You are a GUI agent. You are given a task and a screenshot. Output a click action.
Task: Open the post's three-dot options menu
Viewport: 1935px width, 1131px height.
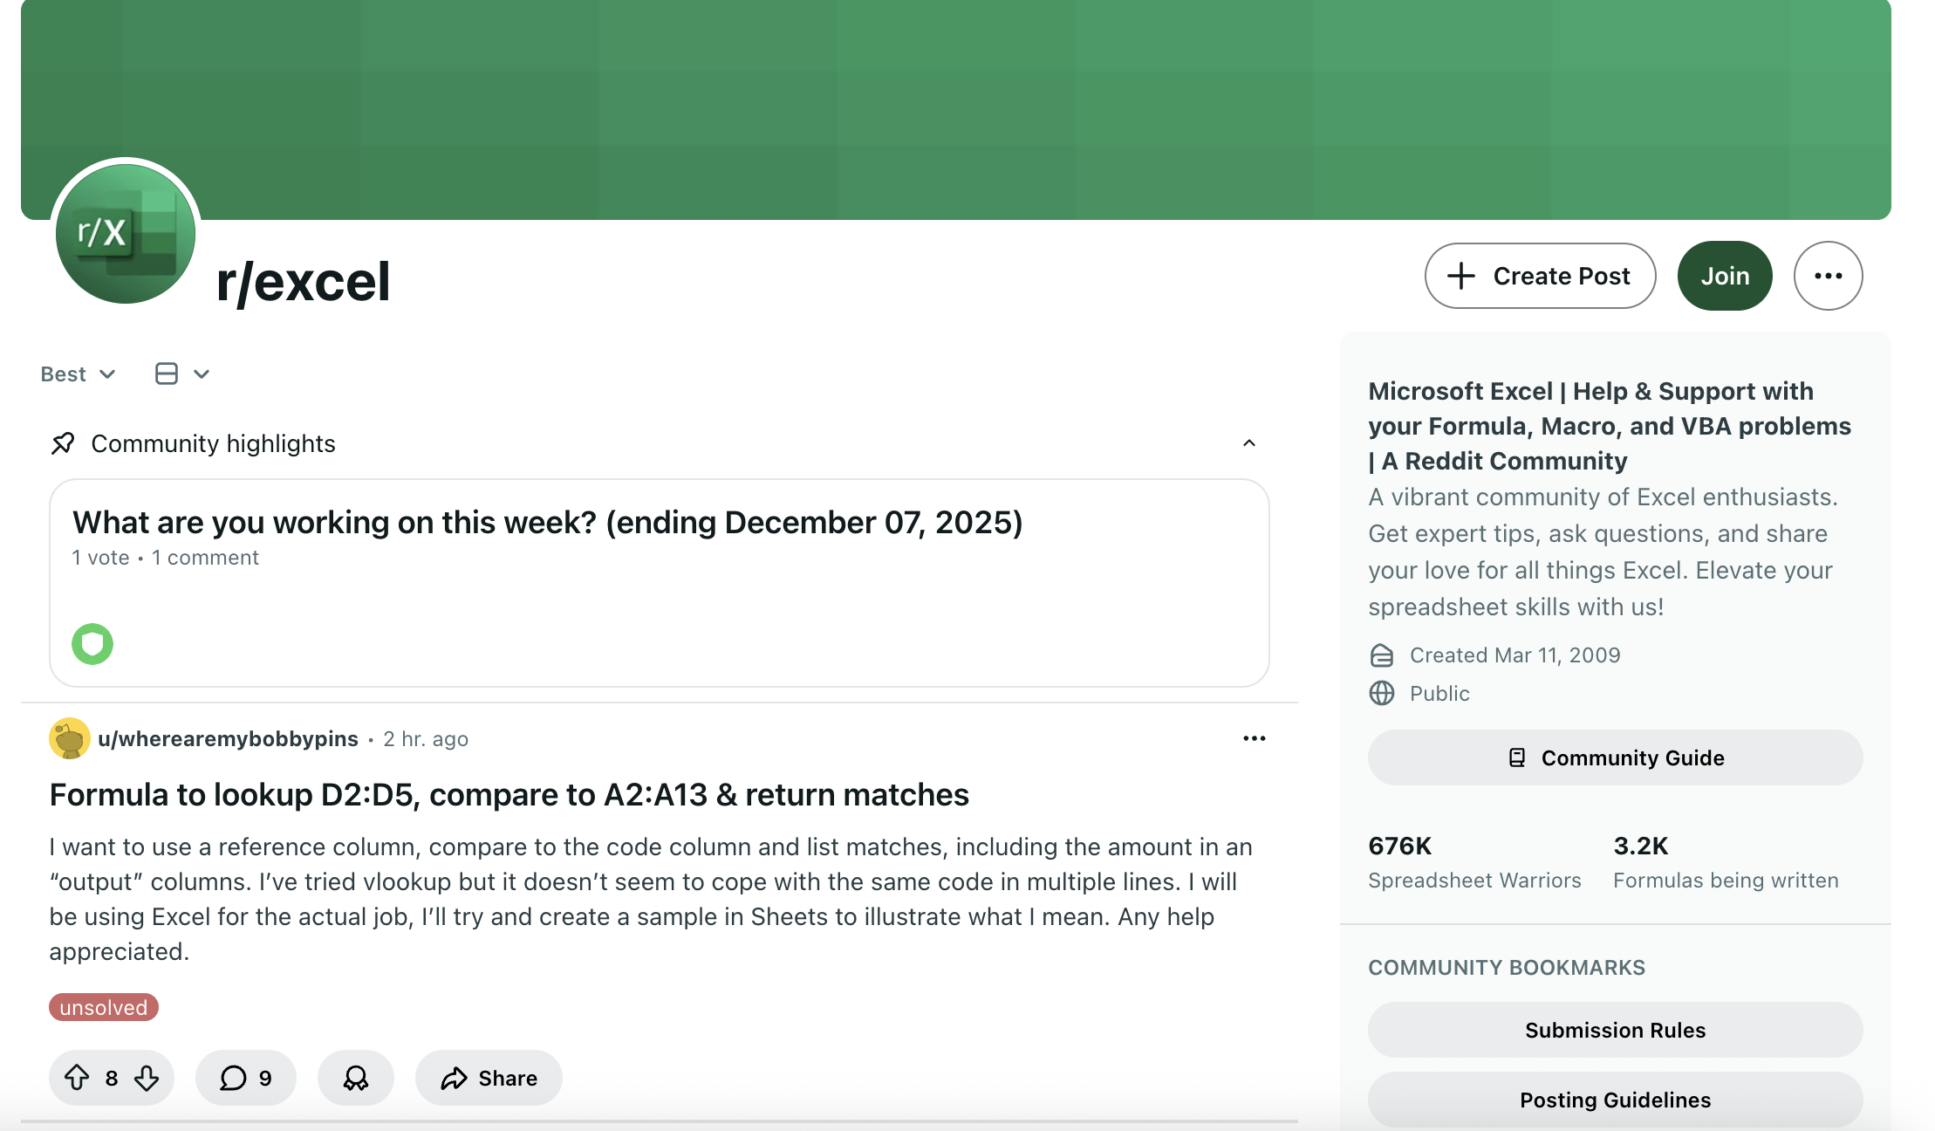click(1254, 738)
